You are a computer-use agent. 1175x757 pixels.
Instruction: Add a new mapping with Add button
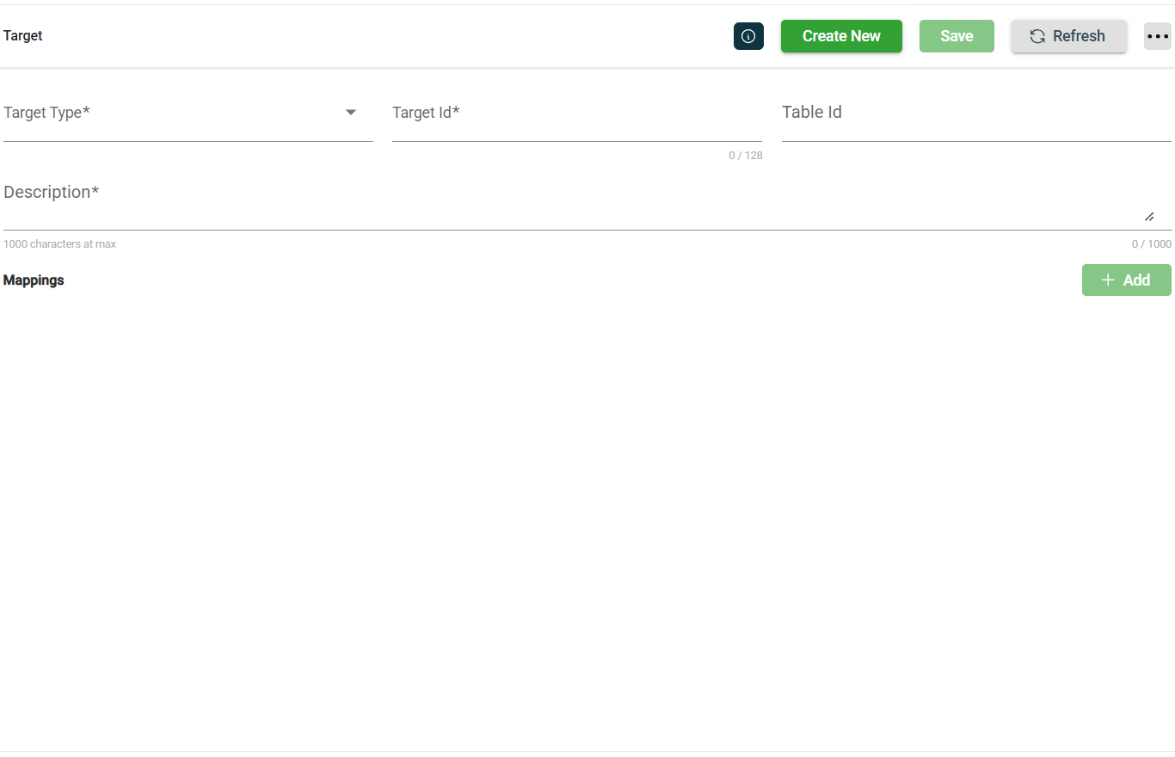point(1126,280)
